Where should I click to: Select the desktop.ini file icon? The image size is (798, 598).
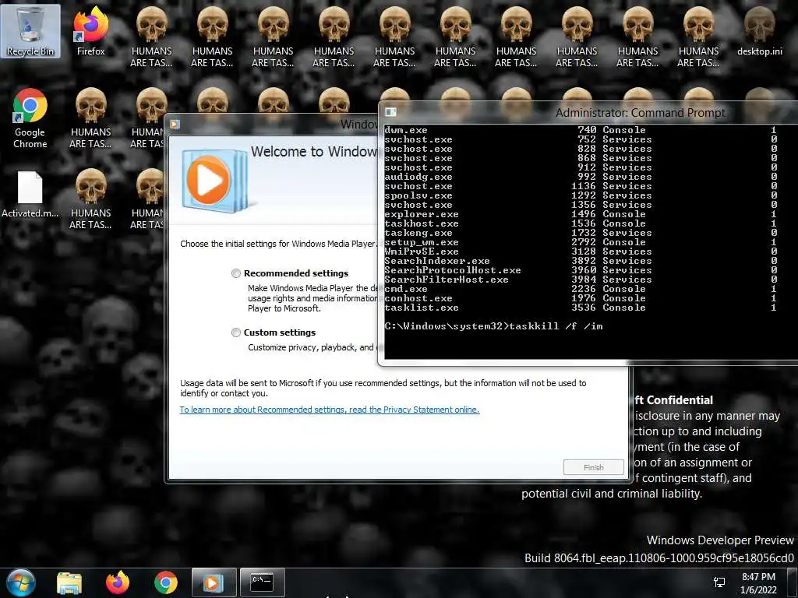[759, 31]
